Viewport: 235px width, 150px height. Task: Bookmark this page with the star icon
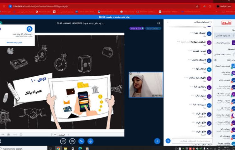pos(197,6)
